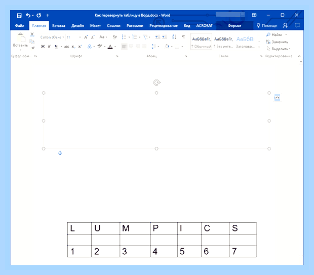Open the Undo history dropdown arrow

[x=33, y=15]
